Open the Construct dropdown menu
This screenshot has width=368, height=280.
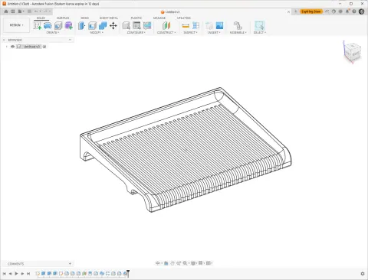(166, 33)
